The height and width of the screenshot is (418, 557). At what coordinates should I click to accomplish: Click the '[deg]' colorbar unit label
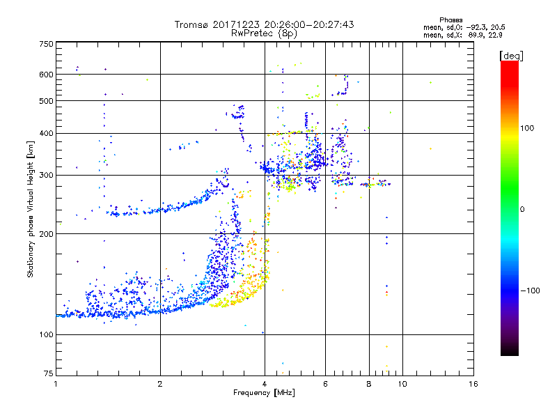(511, 56)
